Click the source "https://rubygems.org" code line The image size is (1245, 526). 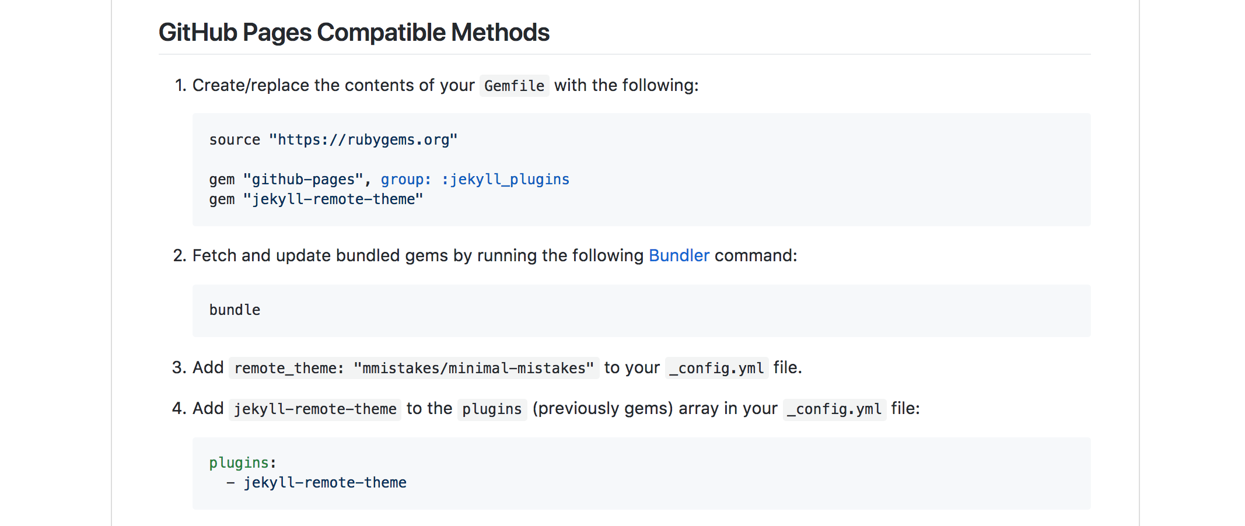click(x=333, y=140)
